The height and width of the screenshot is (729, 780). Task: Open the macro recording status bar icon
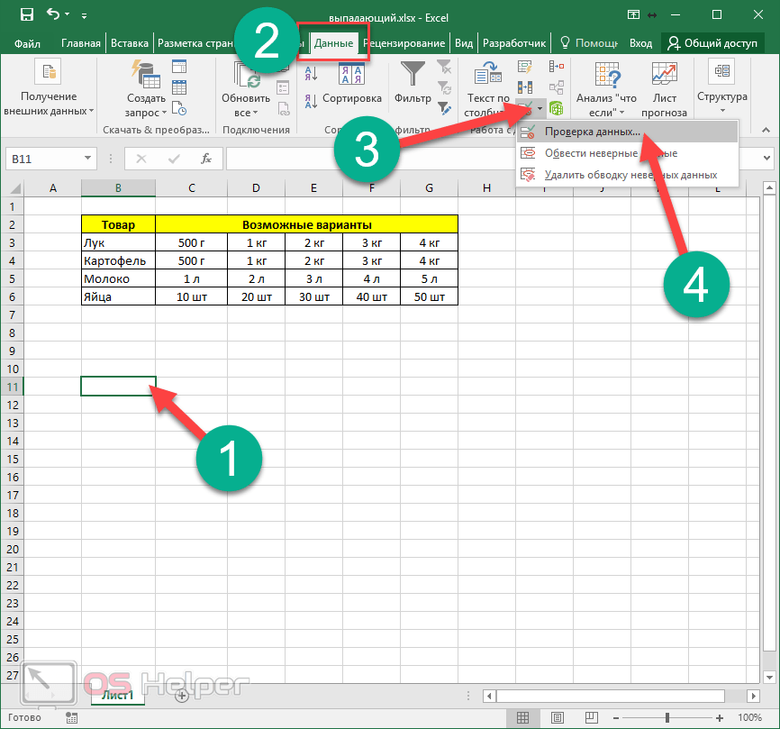pyautogui.click(x=71, y=717)
